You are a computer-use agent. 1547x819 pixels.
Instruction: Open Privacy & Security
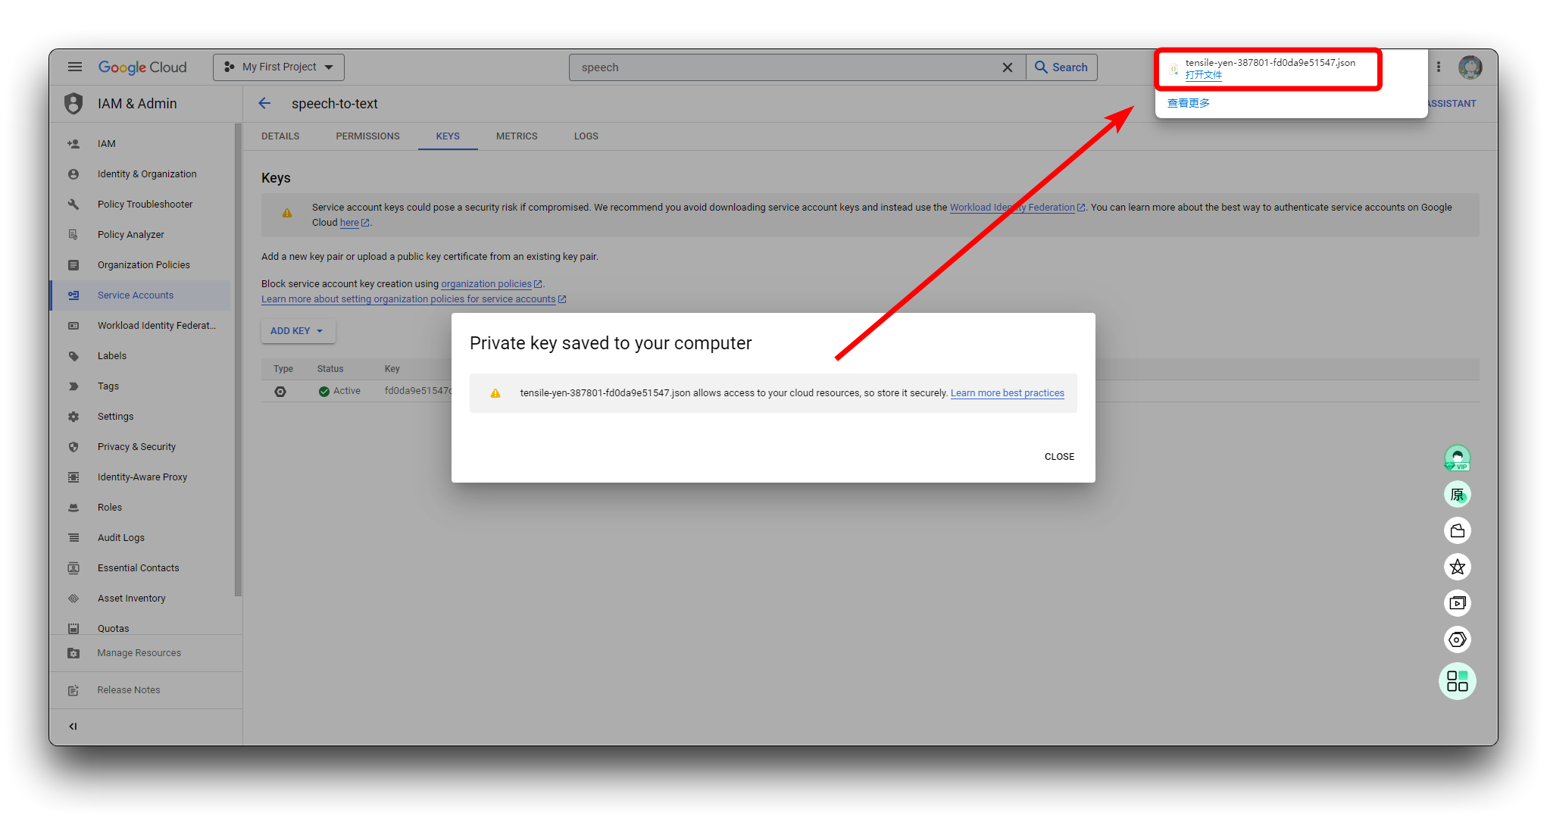141,447
